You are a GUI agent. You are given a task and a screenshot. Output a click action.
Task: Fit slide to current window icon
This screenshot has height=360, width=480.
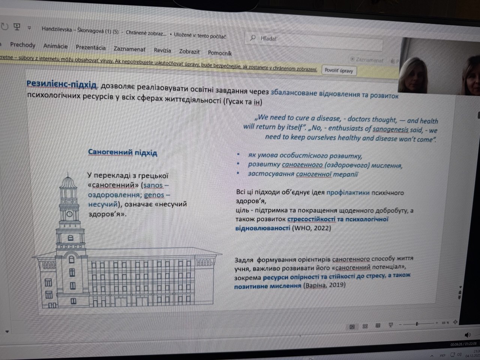point(455,322)
